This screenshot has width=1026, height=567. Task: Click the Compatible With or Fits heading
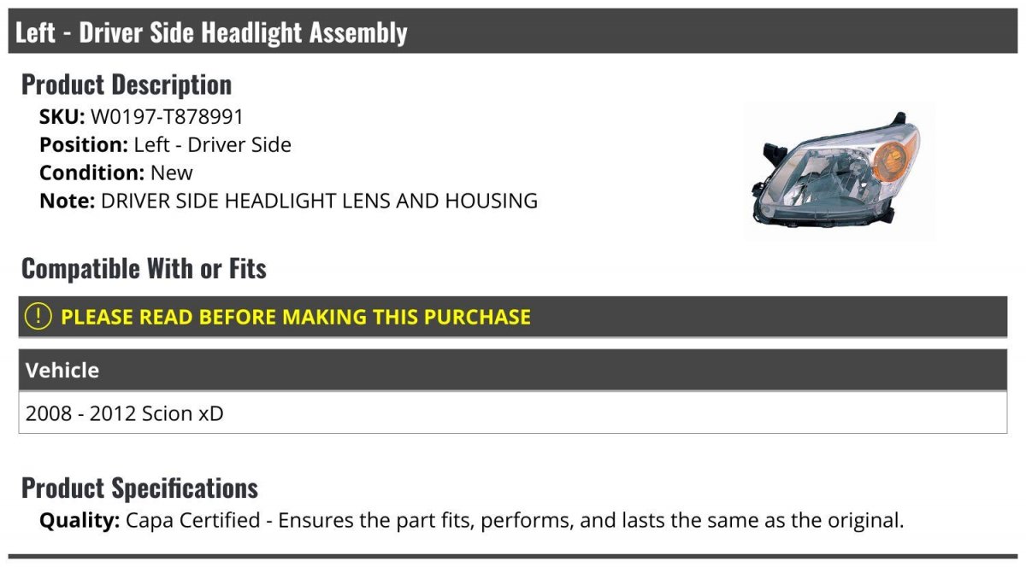144,269
